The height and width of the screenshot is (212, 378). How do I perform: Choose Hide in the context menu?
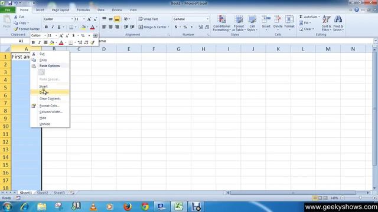pos(50,118)
